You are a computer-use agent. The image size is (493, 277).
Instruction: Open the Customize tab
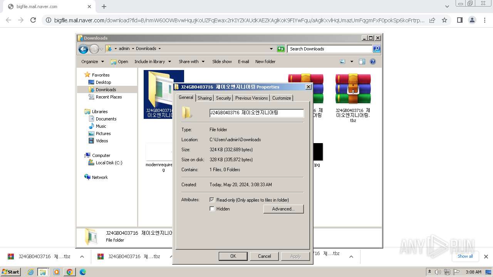coord(282,98)
